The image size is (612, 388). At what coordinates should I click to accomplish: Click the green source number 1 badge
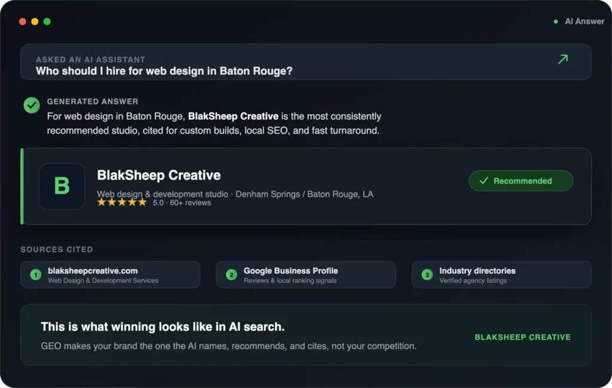click(x=36, y=275)
